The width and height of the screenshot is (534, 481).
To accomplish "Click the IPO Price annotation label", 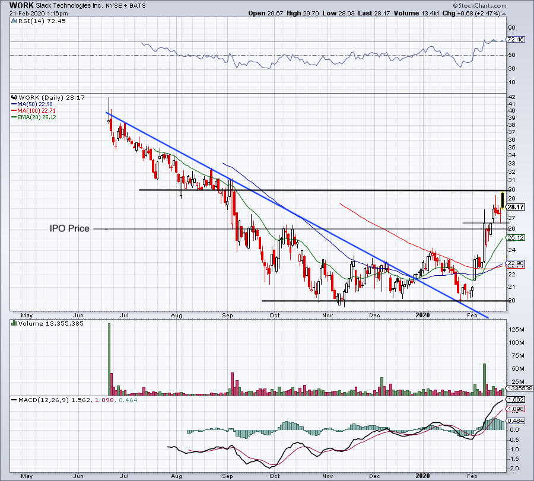I will pos(69,228).
